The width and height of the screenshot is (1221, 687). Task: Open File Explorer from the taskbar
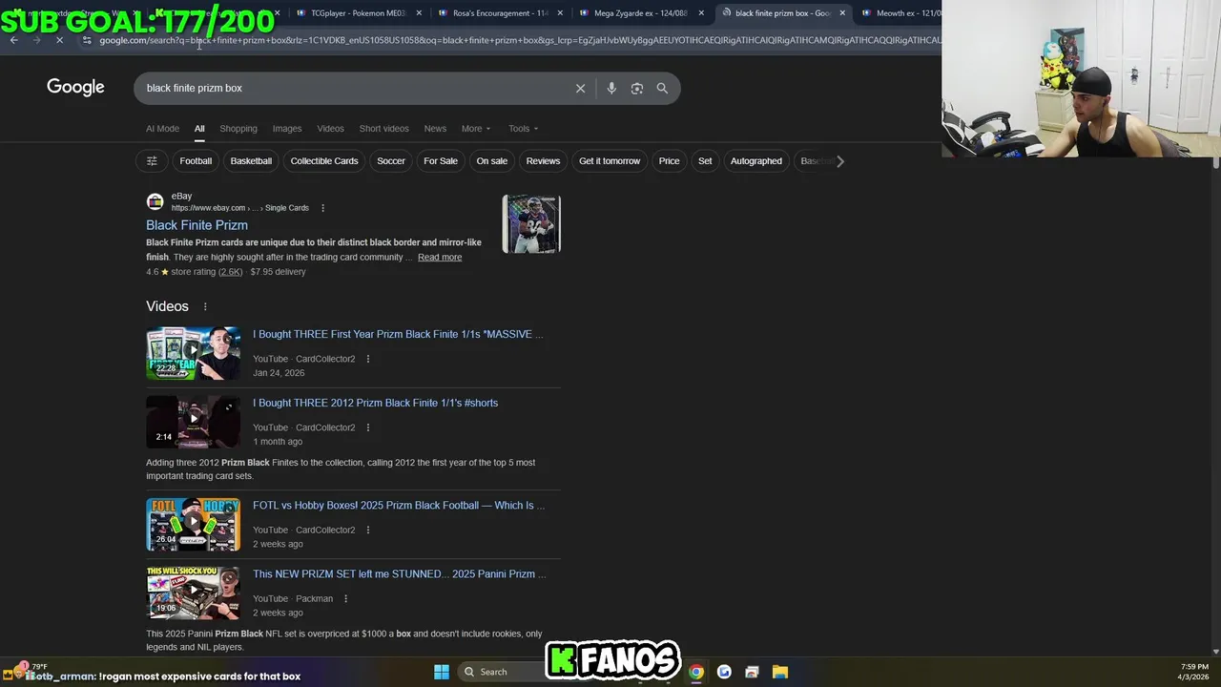tap(779, 672)
